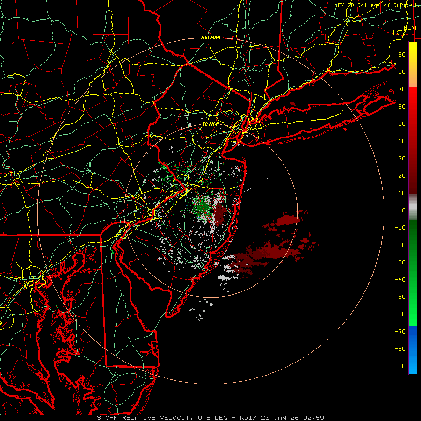Click the -70 value on velocity scale

pos(400,331)
